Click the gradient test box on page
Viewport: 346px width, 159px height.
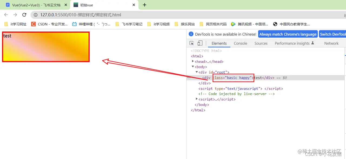[46, 47]
